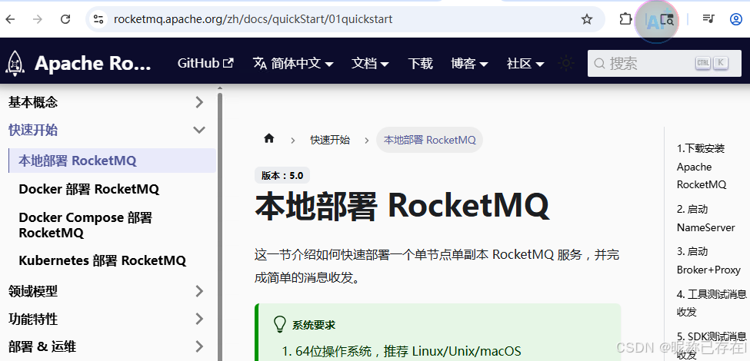Click the 系统要求 tip heading
The width and height of the screenshot is (750, 361).
coord(314,325)
